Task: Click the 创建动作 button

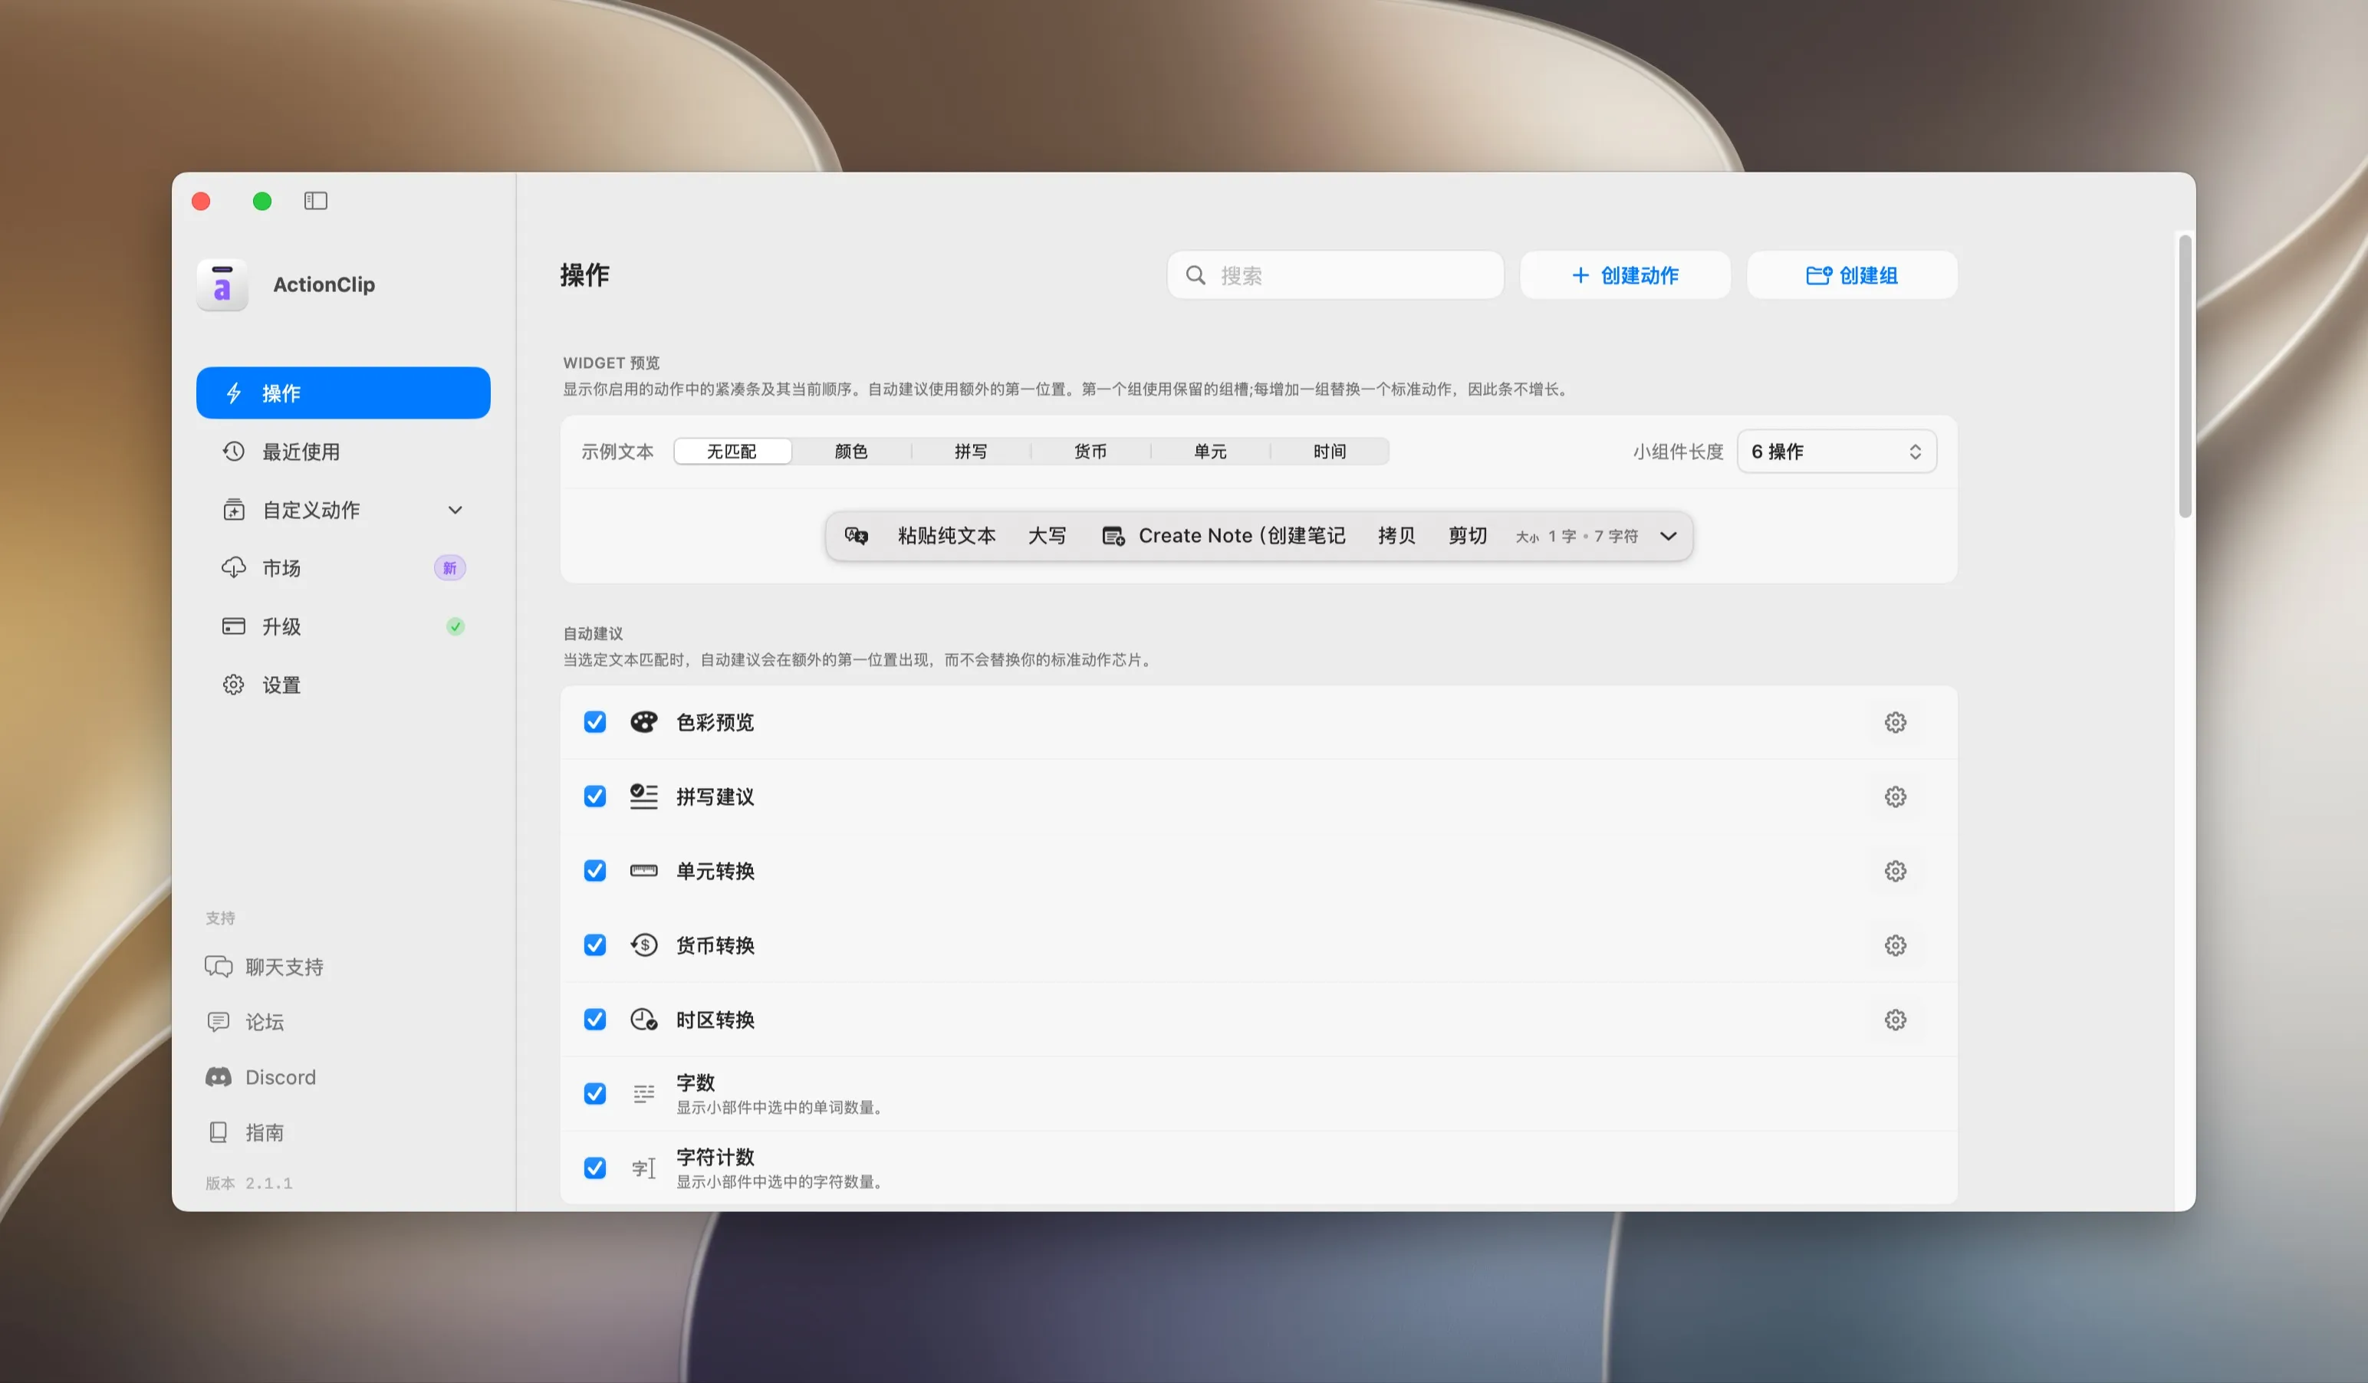Action: click(1625, 275)
